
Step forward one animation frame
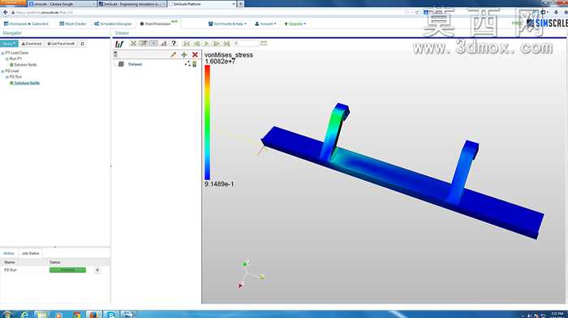coord(217,44)
